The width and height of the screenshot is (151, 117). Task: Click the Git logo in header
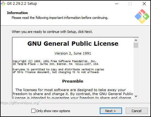point(142,16)
